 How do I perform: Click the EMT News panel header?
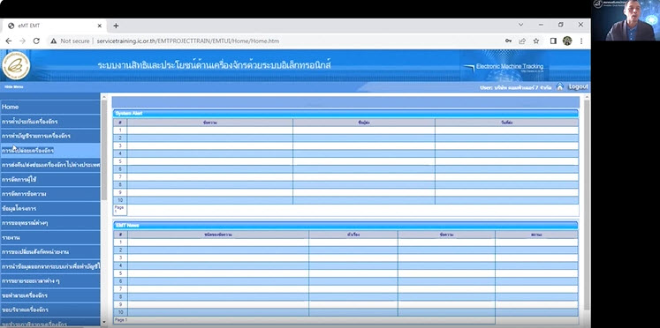(x=345, y=226)
